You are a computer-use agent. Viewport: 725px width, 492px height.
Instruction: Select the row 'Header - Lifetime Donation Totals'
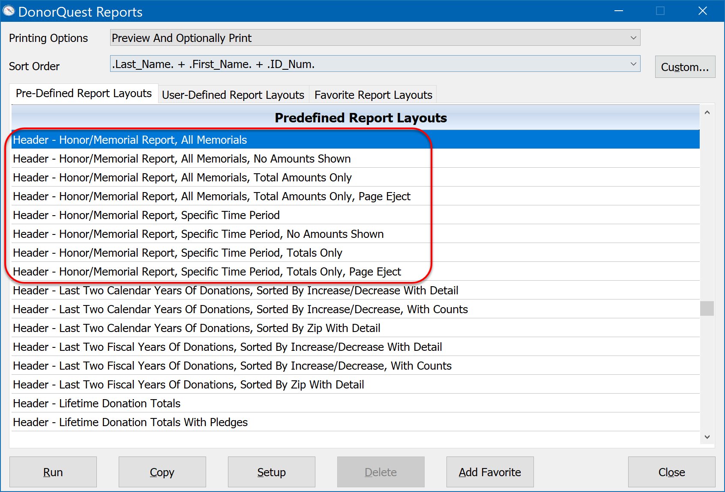(356, 403)
